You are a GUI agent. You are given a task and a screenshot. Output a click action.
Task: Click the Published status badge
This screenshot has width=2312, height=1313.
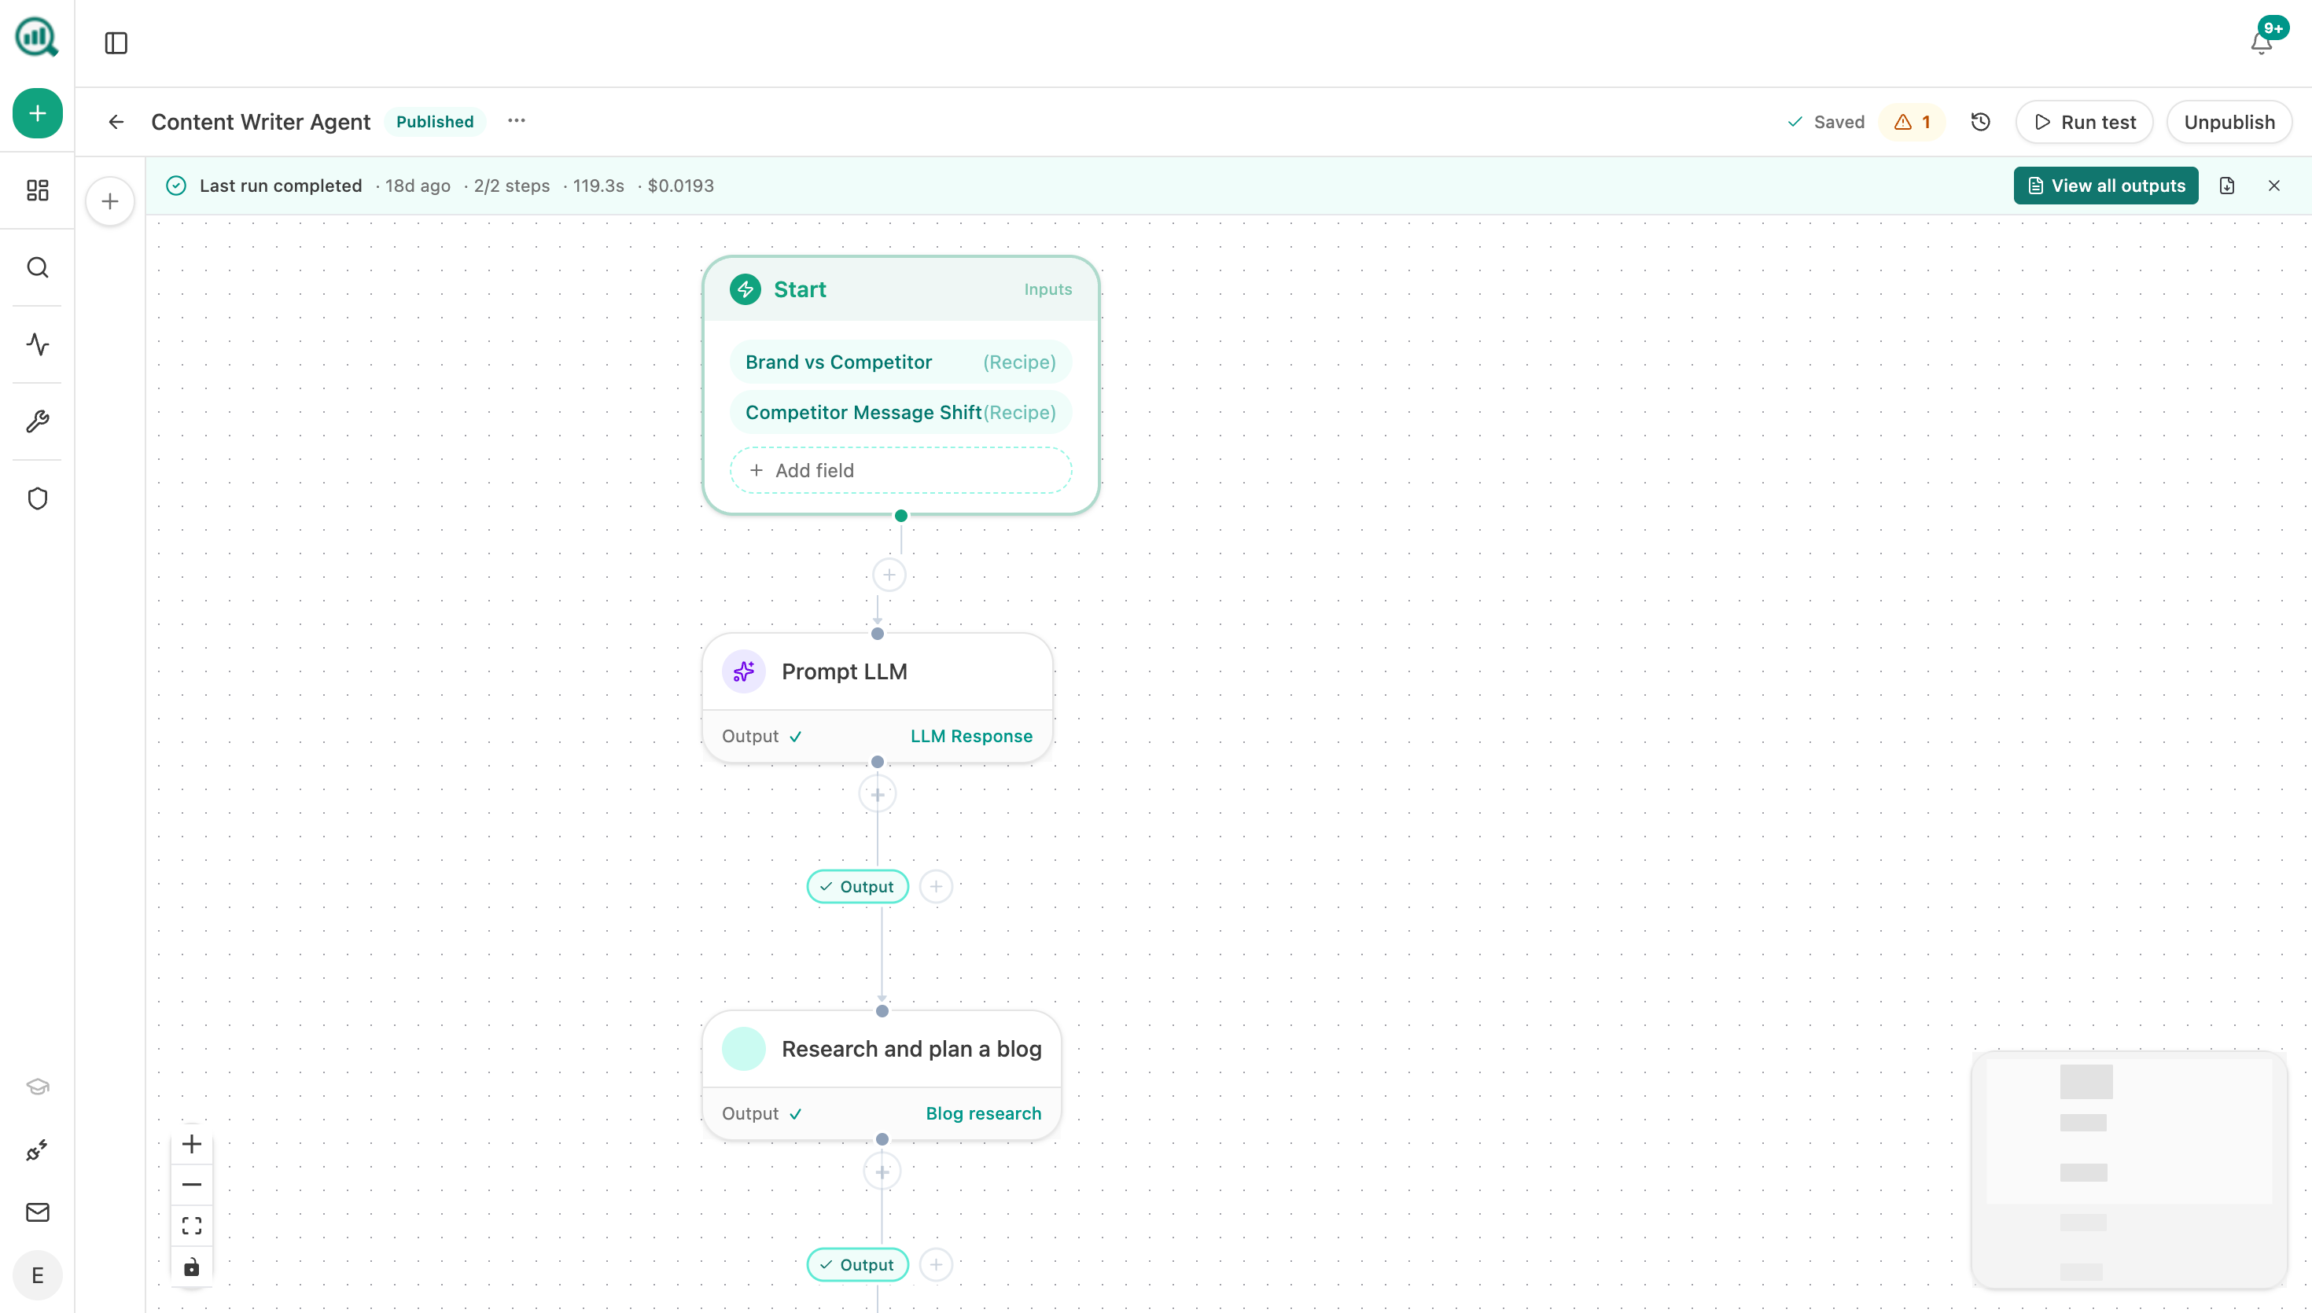pyautogui.click(x=434, y=122)
